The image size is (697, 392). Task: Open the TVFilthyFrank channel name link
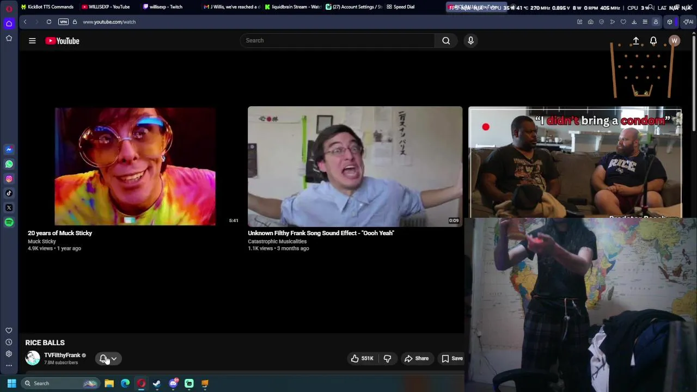click(62, 355)
